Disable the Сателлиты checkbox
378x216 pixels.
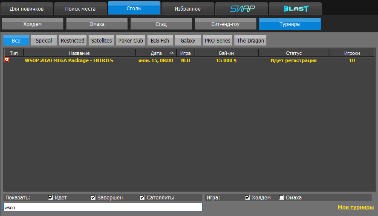[142, 198]
